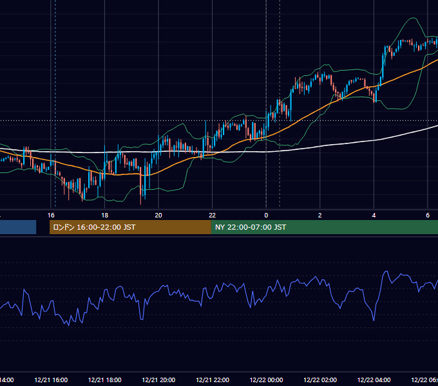Click the 12/21 22:00 date label

pyautogui.click(x=213, y=380)
